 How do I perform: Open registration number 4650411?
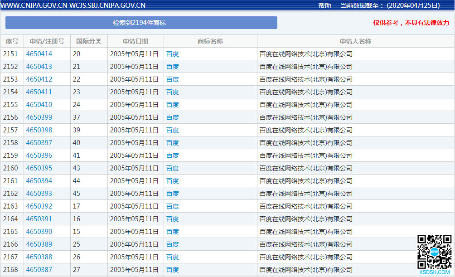tap(39, 92)
